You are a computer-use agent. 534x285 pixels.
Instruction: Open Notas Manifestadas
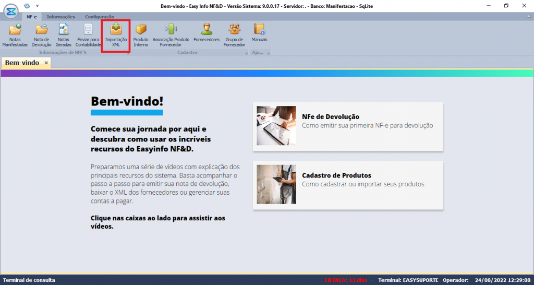15,35
